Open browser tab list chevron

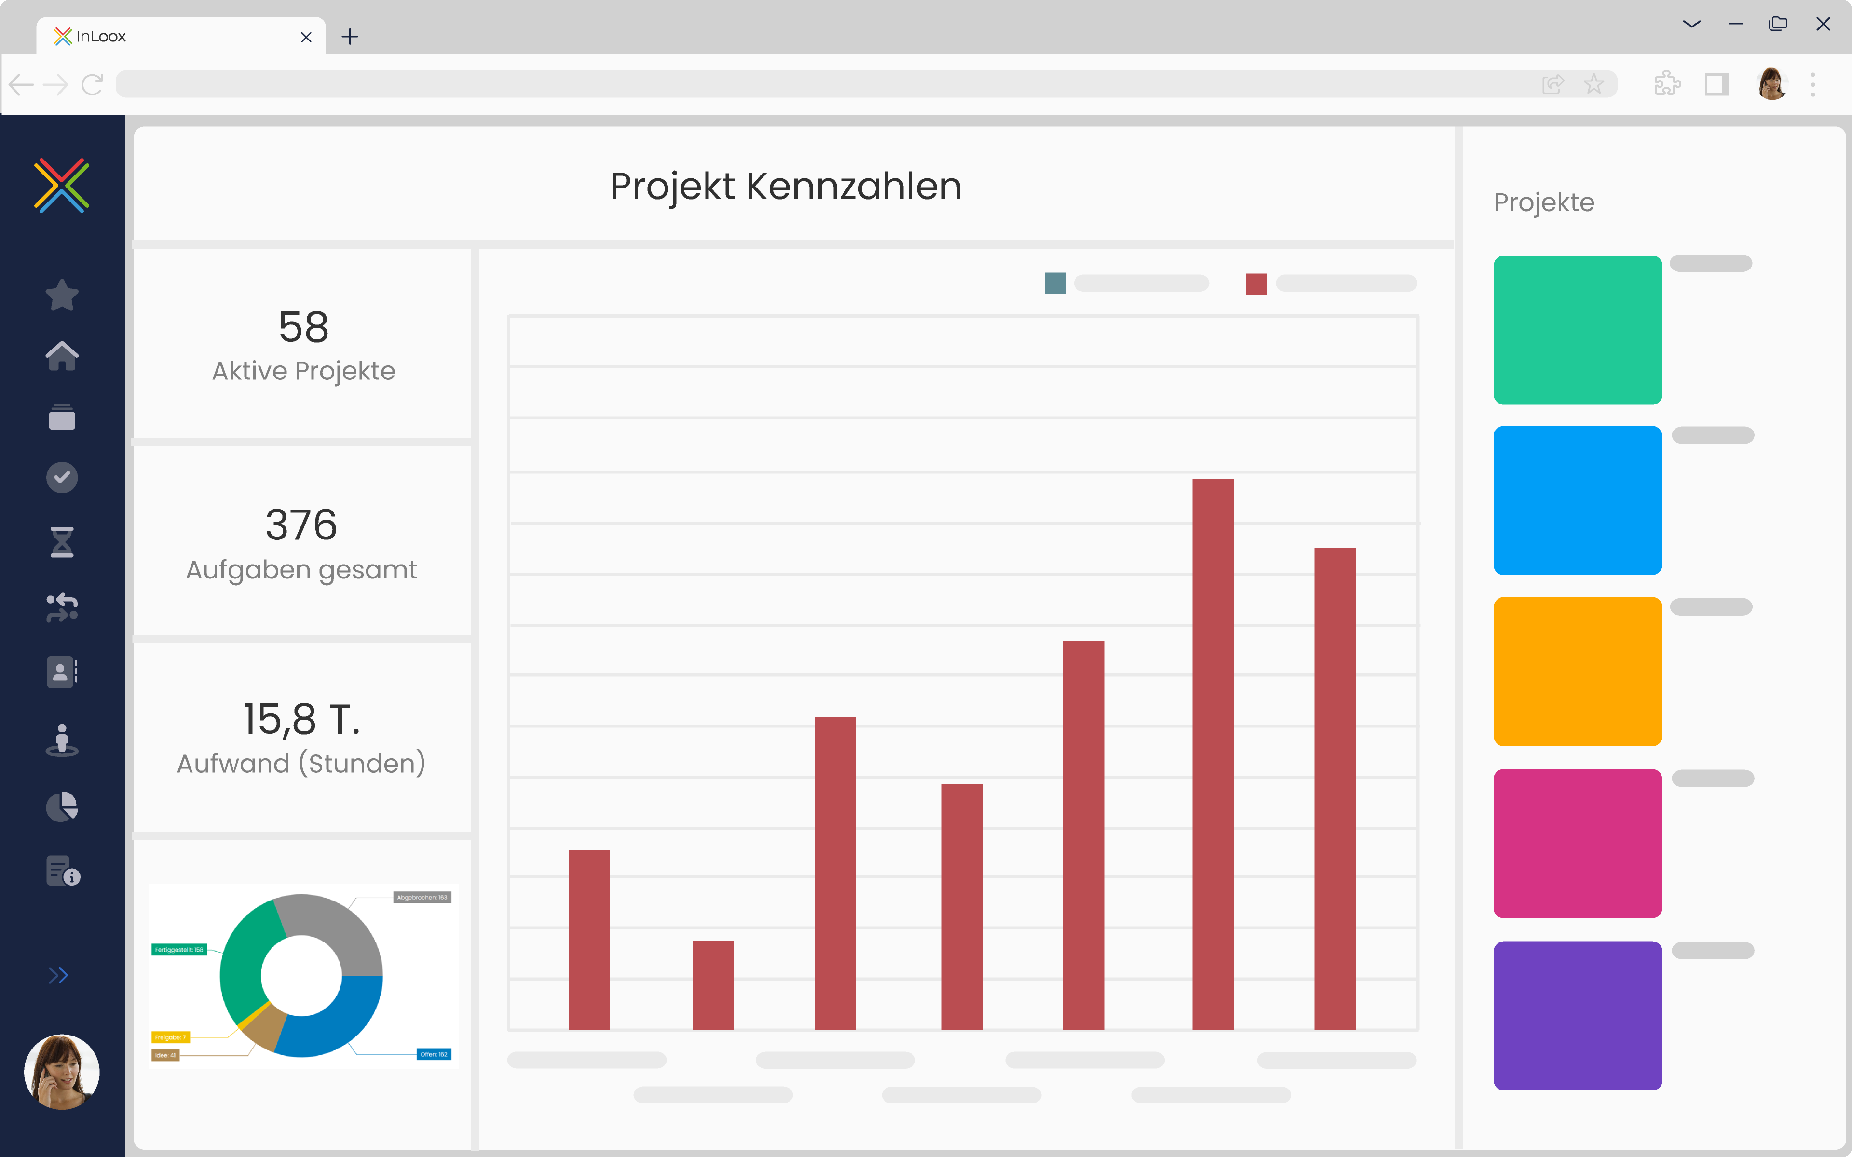point(1691,25)
